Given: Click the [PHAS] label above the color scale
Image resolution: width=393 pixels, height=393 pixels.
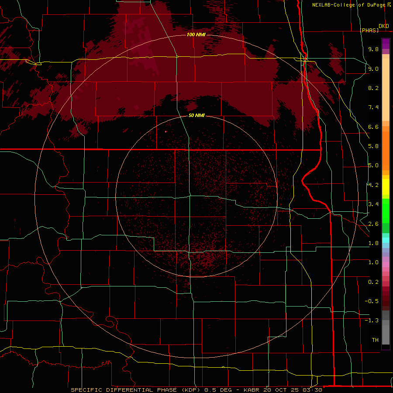Looking at the screenshot, I should [369, 30].
